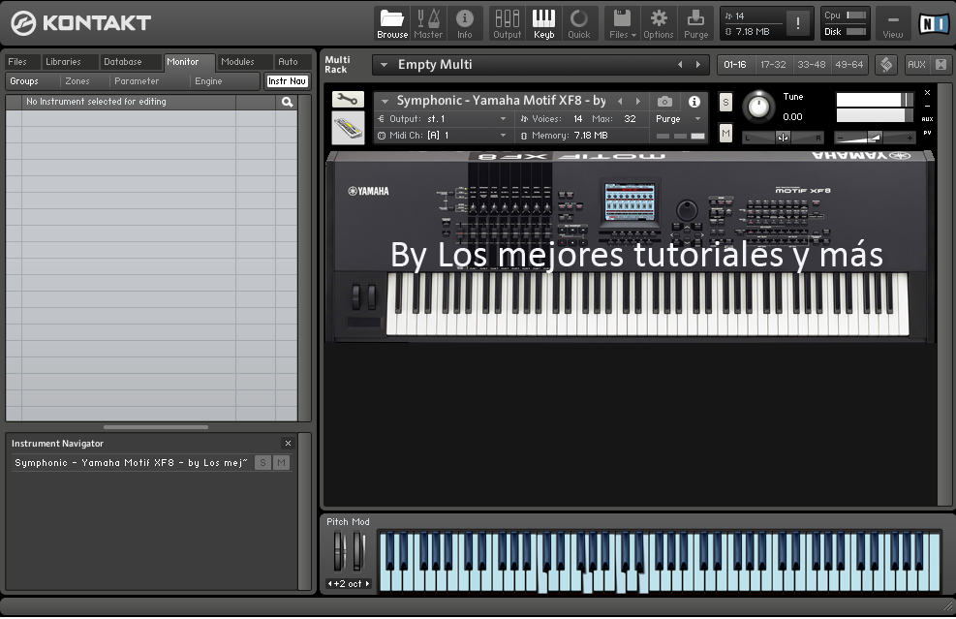Switch to the Database tab

(x=131, y=62)
